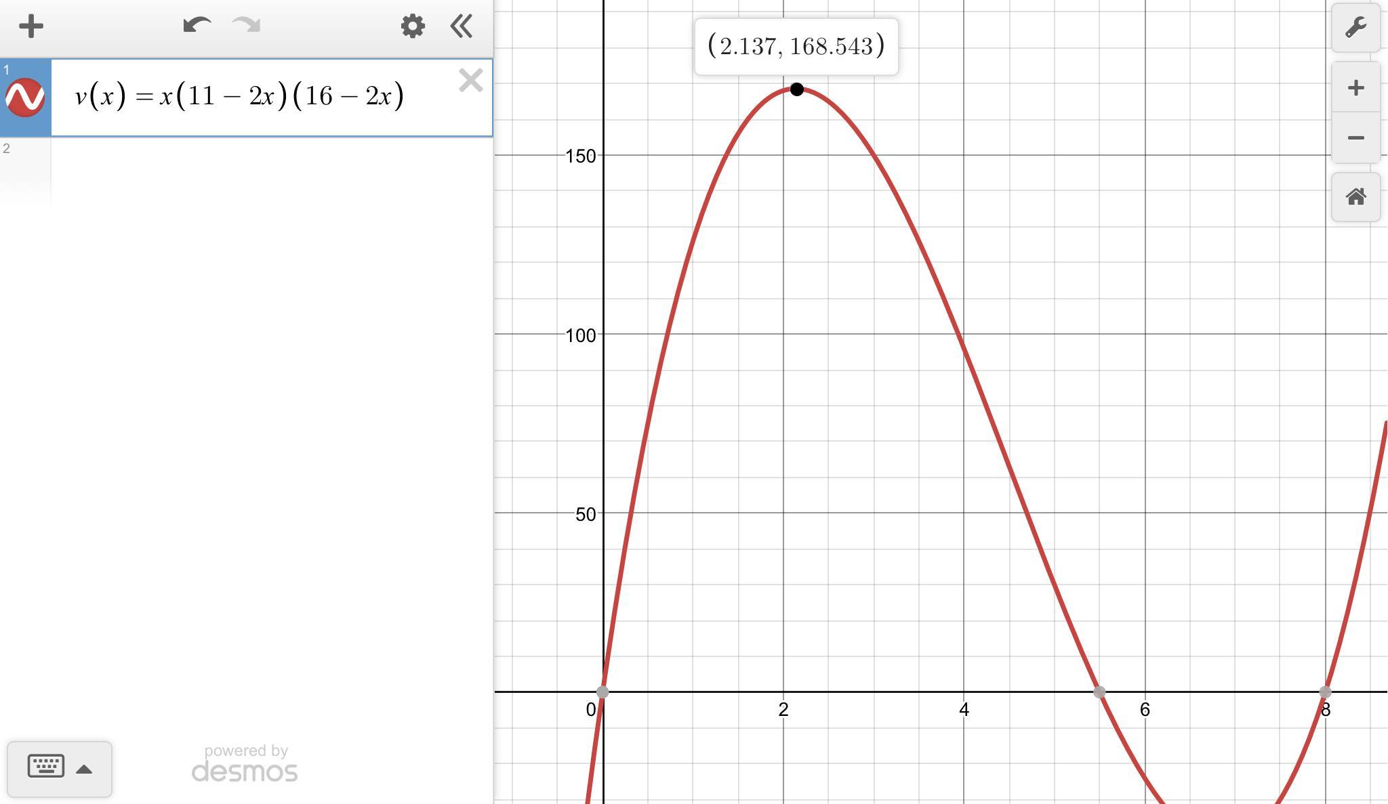
Task: Undo the last action
Action: tap(197, 26)
